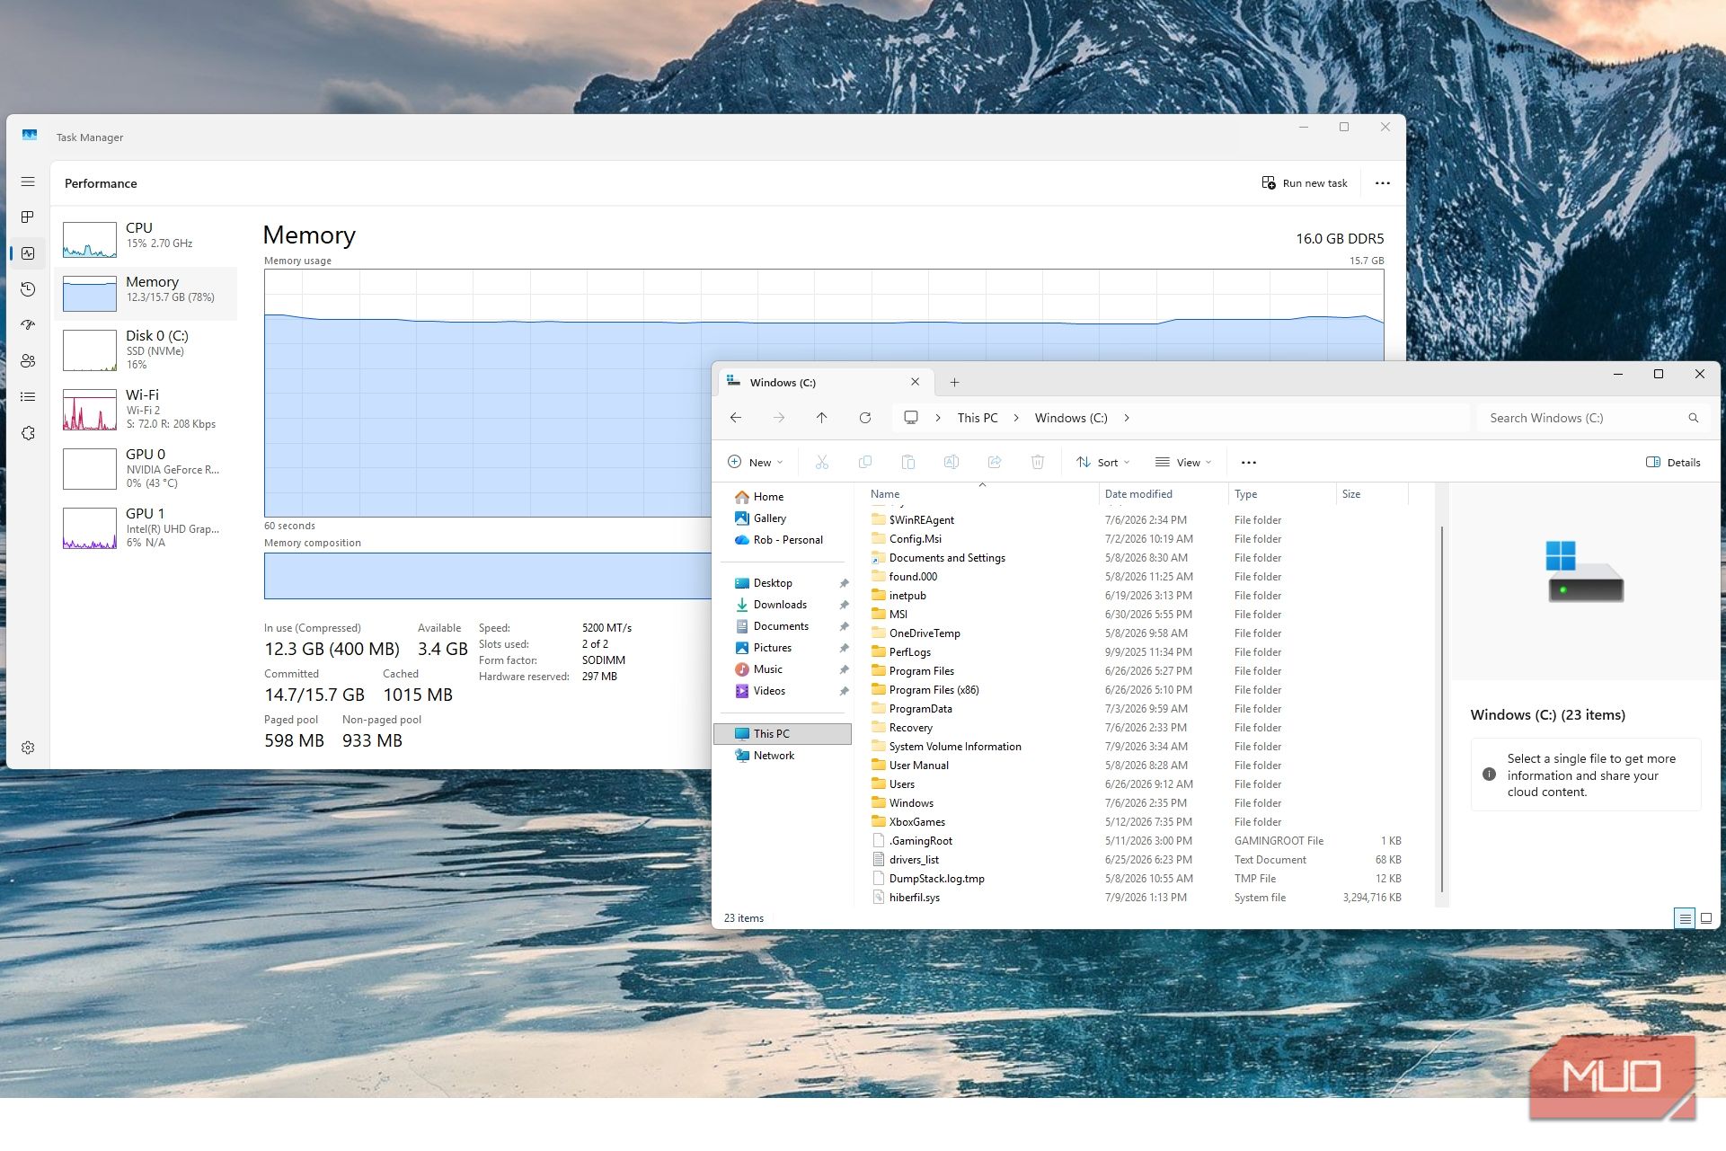Open Task Manager more options ellipsis

pyautogui.click(x=1383, y=183)
